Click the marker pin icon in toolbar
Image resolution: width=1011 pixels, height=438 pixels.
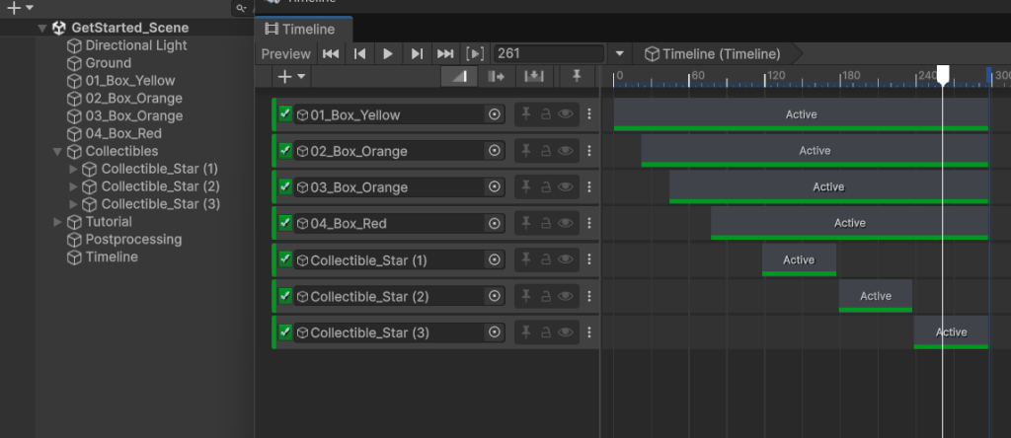pos(577,76)
